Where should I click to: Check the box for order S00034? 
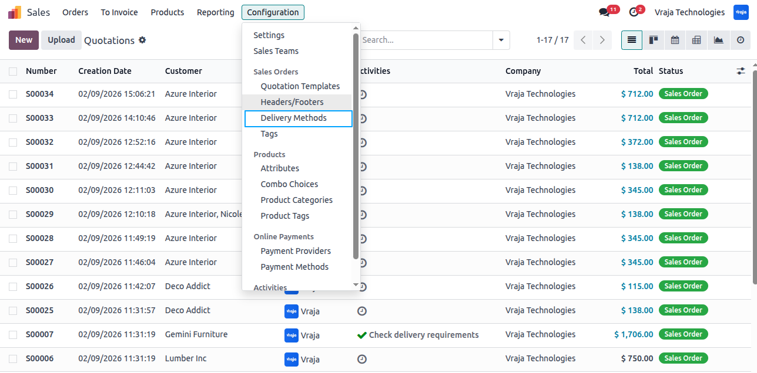coord(13,94)
